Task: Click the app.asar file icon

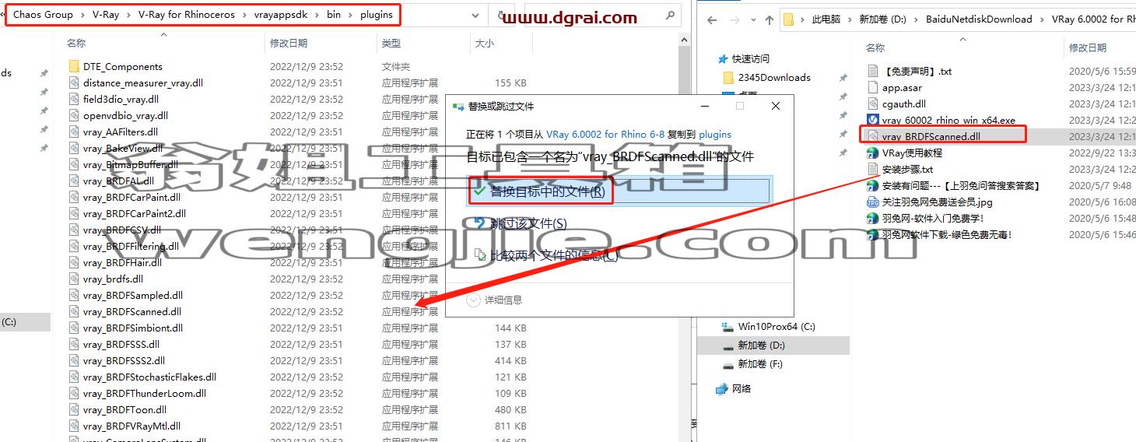Action: tap(873, 87)
